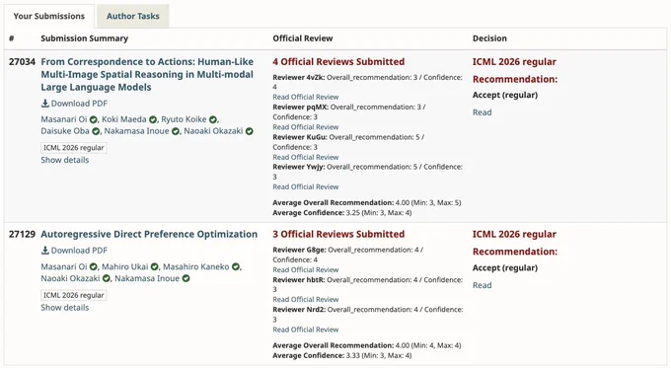Open the From Correspondence to Actions paper title
This screenshot has height=368, width=671.
pos(147,74)
